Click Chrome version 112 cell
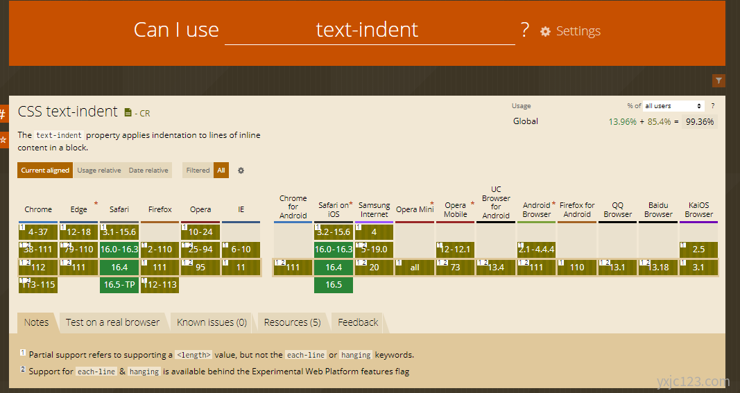The width and height of the screenshot is (740, 393). coord(38,267)
